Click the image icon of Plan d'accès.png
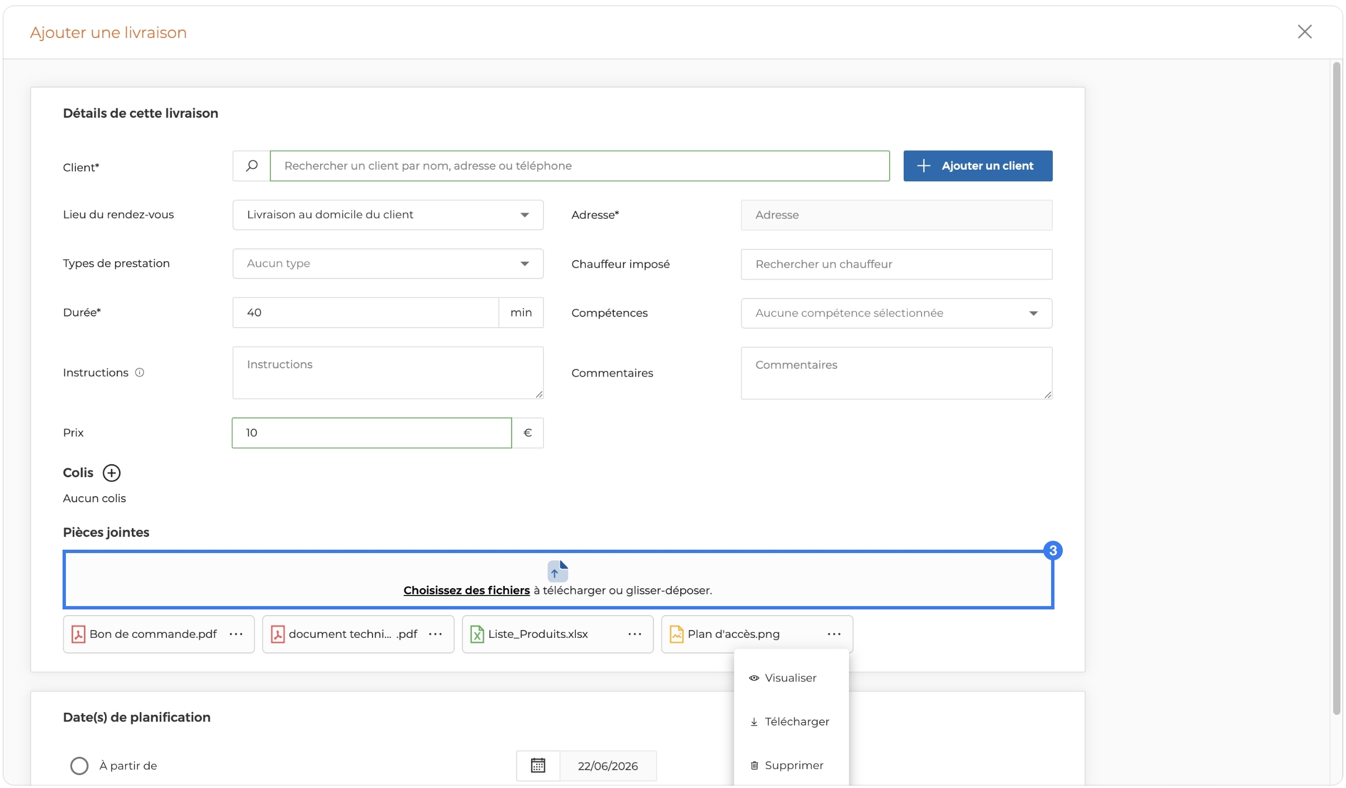Image resolution: width=1346 pixels, height=788 pixels. [x=676, y=634]
